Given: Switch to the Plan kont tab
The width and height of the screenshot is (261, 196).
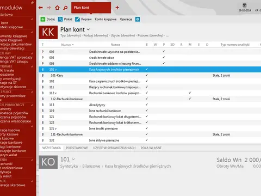Looking at the screenshot, I should (91, 8).
